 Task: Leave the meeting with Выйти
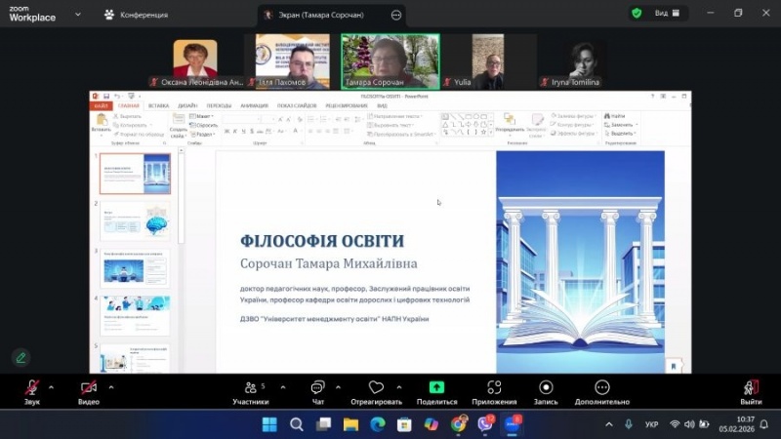[x=750, y=388]
